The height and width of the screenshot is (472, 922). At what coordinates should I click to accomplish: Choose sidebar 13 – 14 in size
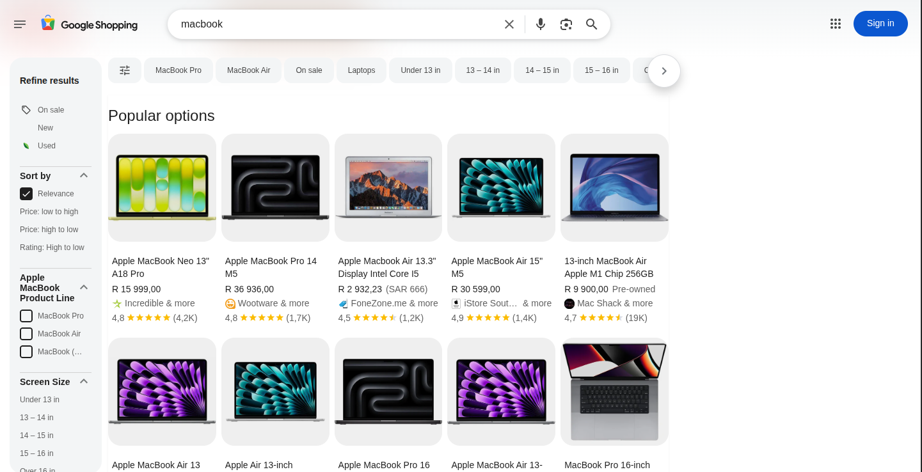tap(36, 418)
